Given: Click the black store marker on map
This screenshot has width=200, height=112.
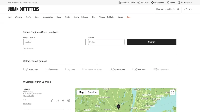Looking at the screenshot, I should tap(118, 107).
